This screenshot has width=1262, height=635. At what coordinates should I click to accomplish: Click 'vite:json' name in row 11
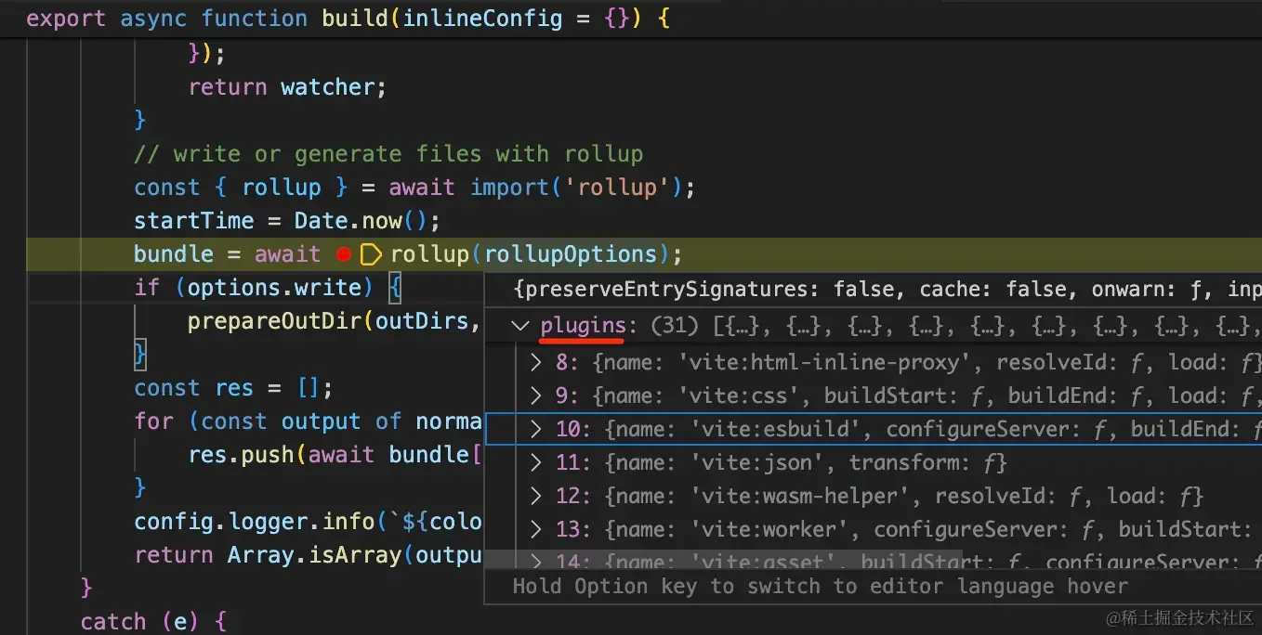click(x=757, y=462)
